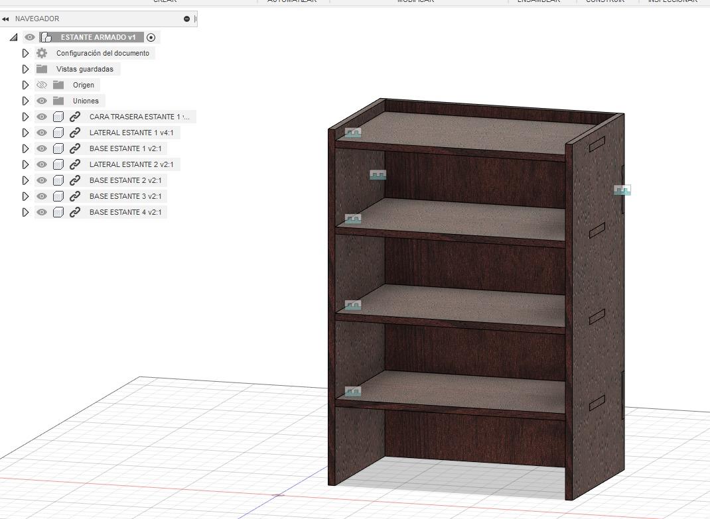Screen dimensions: 710x519
Task: Select the LATERAL ESTANTE 2 v2:1 label
Action: click(131, 164)
